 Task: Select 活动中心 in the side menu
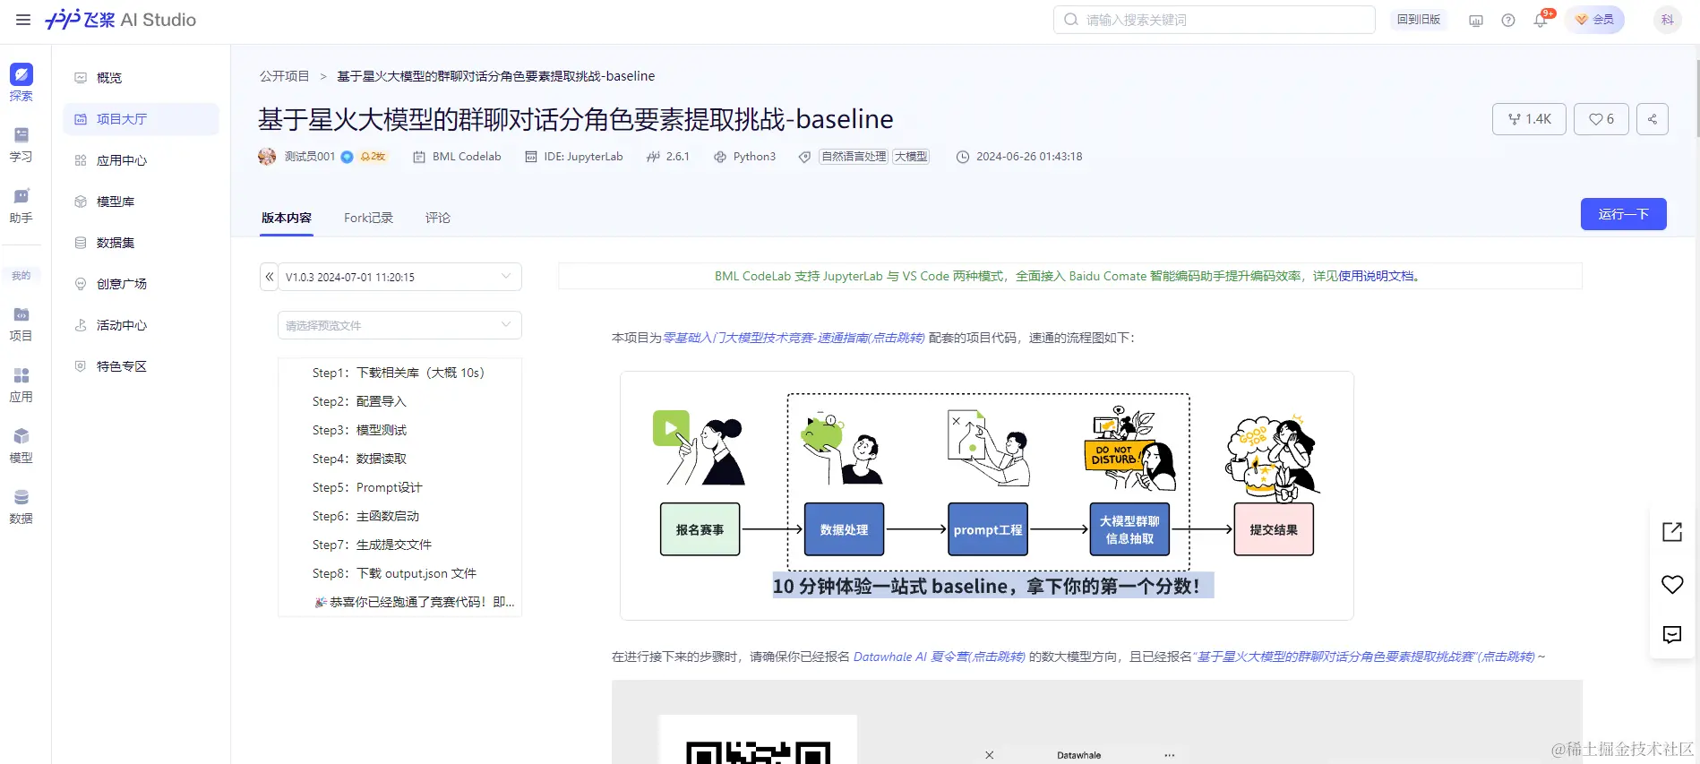coord(141,325)
